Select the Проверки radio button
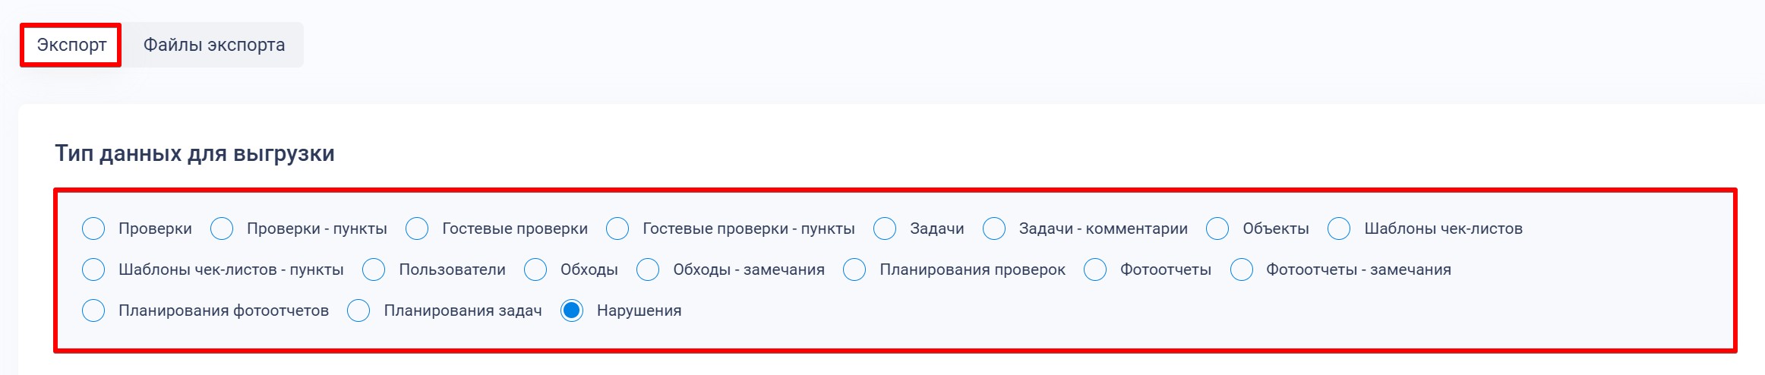 [93, 228]
